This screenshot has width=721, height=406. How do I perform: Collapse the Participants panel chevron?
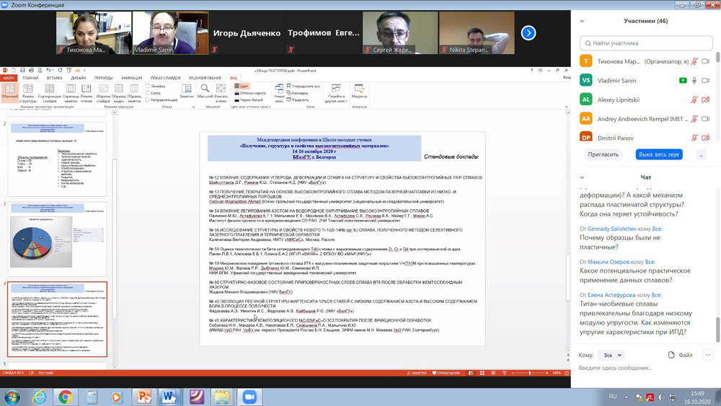pos(582,21)
